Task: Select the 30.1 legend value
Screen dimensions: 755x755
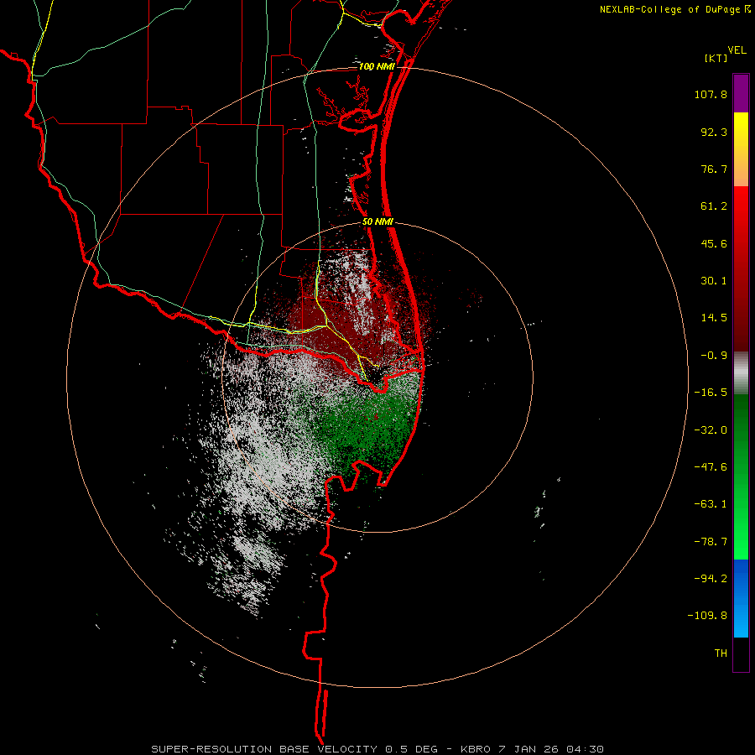Action: tap(714, 281)
